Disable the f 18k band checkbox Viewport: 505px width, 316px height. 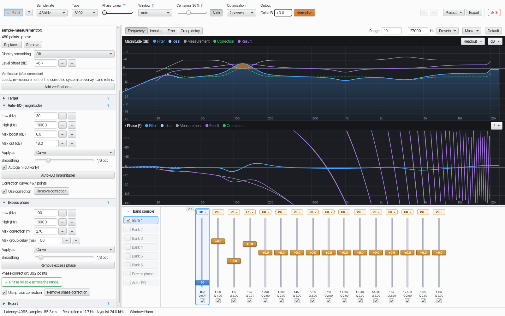click(x=439, y=301)
